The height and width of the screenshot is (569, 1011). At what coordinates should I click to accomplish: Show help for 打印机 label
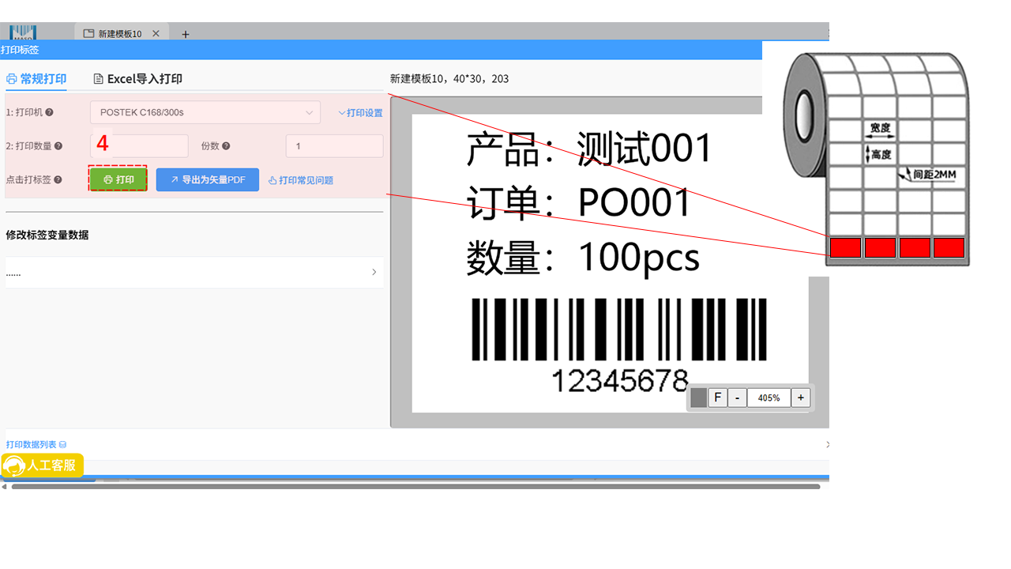pyautogui.click(x=50, y=113)
